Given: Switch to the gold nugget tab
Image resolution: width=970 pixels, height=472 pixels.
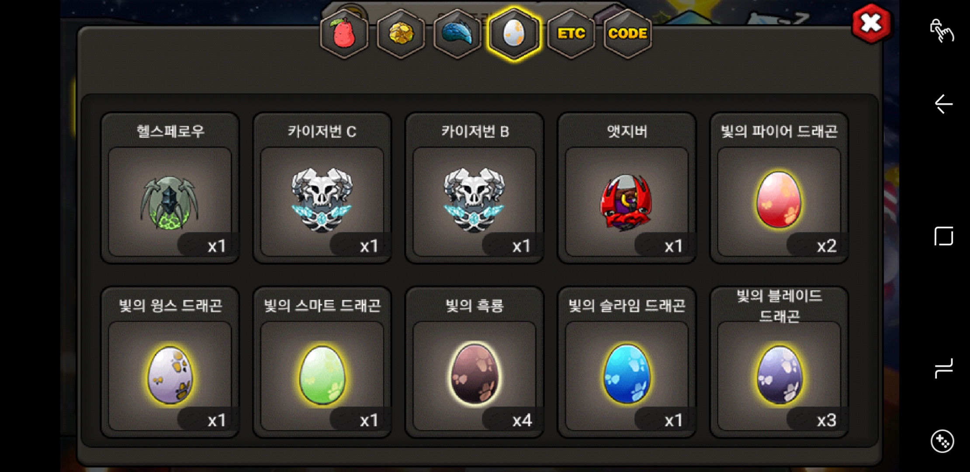Looking at the screenshot, I should pos(401,34).
